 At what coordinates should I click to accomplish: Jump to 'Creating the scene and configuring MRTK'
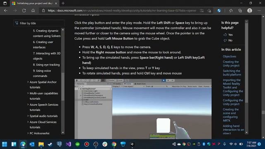(x=231, y=115)
